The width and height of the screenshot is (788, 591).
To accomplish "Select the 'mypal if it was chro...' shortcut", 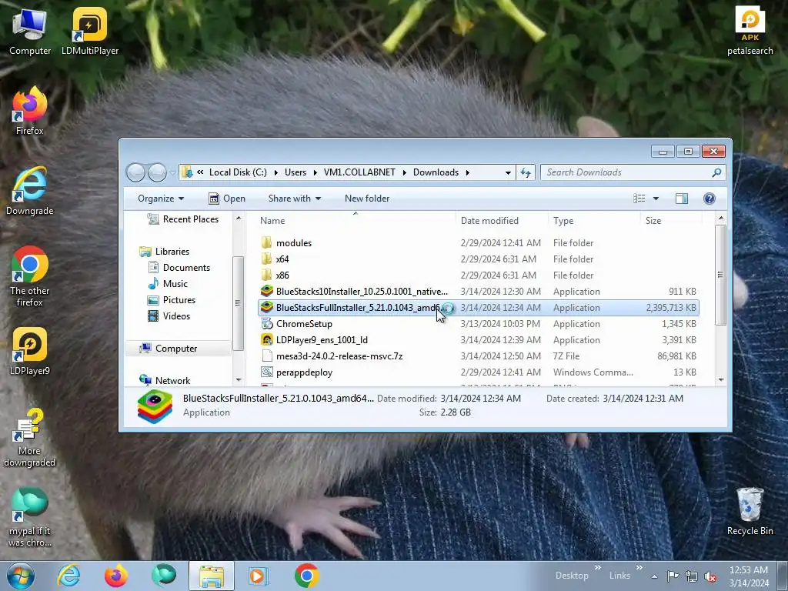I will [x=30, y=517].
